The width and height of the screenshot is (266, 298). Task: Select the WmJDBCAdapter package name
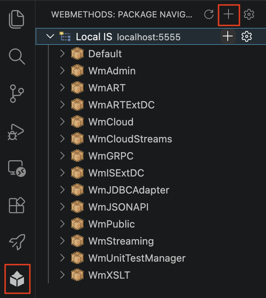[129, 190]
